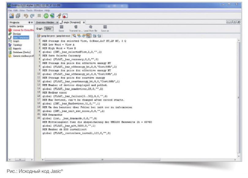Screen dimensions: 248x178
Task: Click the Save icon in editor toolbar
Action: [x=61, y=27]
